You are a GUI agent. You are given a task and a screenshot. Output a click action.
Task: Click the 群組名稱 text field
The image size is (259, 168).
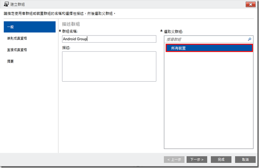(109, 39)
